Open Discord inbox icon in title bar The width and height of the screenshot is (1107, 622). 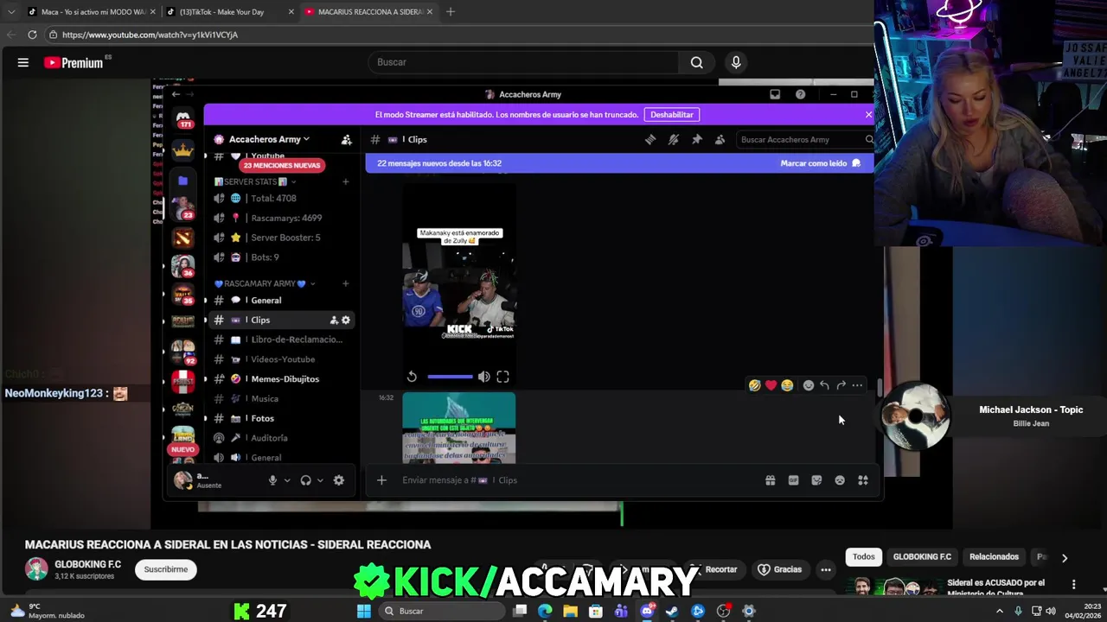click(x=775, y=94)
